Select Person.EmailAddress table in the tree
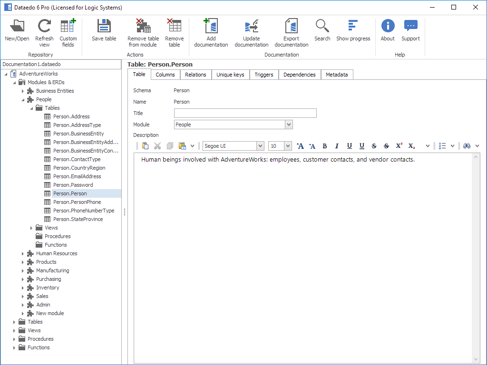The width and height of the screenshot is (487, 365). pyautogui.click(x=77, y=176)
